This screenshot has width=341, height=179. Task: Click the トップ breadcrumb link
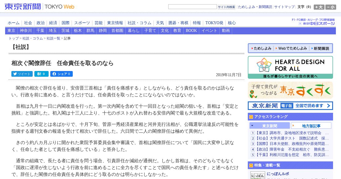point(14,38)
